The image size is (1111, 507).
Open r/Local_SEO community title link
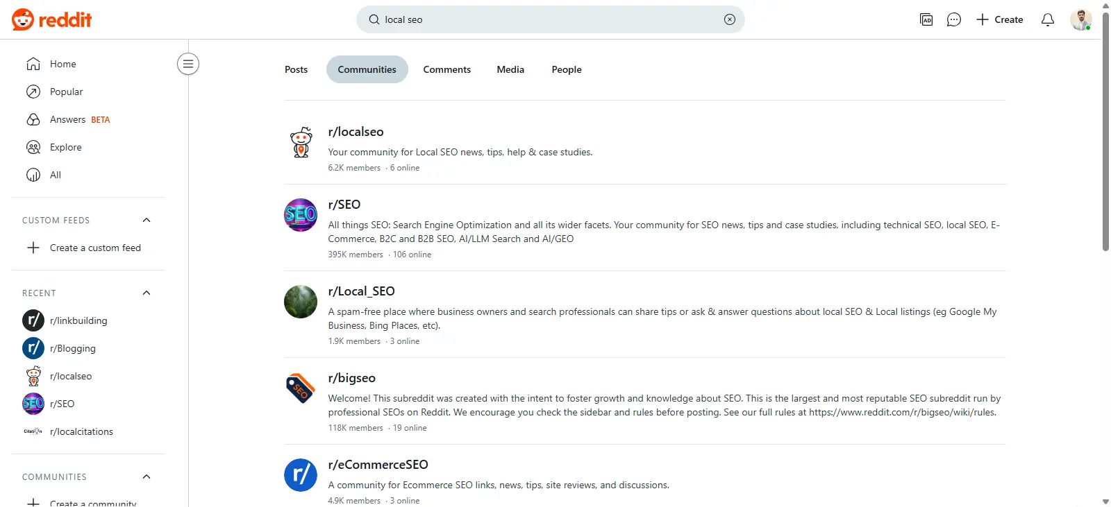click(x=361, y=291)
